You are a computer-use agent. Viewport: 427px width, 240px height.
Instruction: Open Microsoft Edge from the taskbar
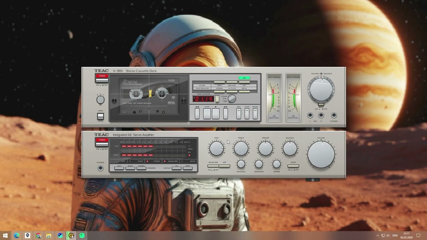(16, 236)
